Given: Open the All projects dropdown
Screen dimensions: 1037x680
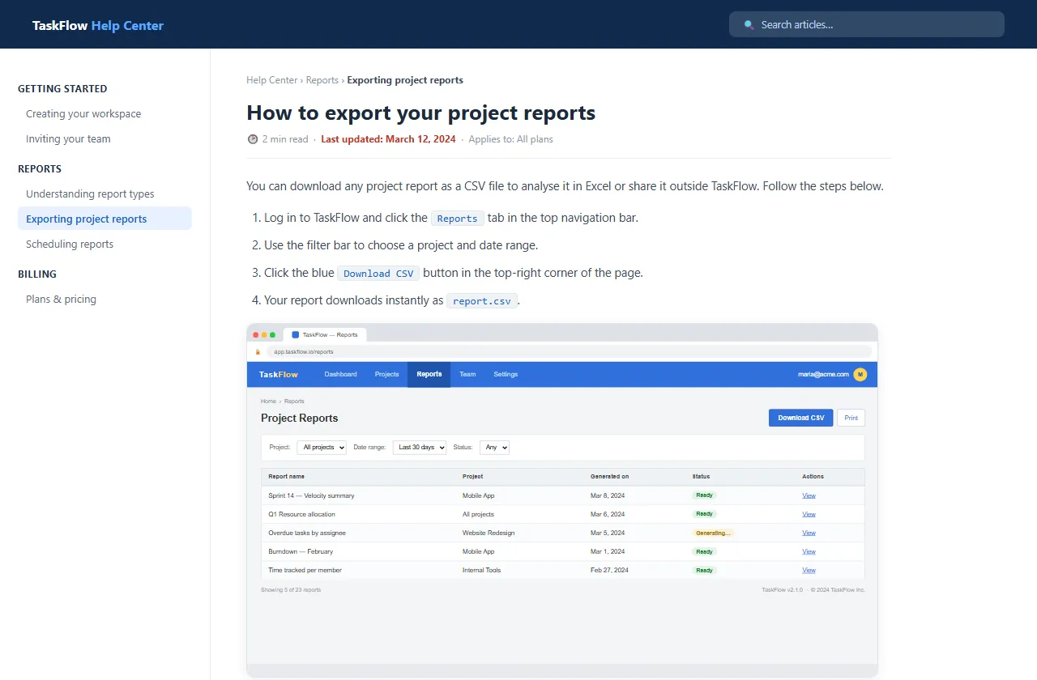Looking at the screenshot, I should point(322,447).
